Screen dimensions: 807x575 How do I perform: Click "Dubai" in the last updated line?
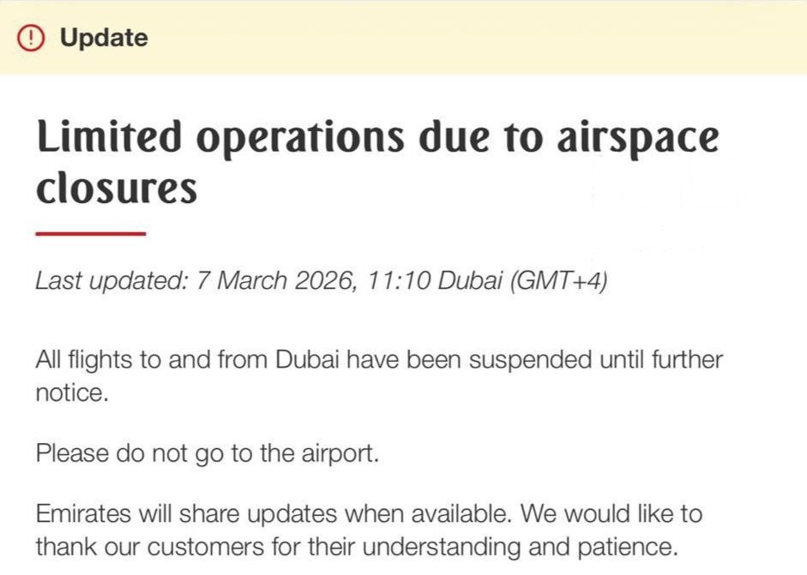(469, 281)
